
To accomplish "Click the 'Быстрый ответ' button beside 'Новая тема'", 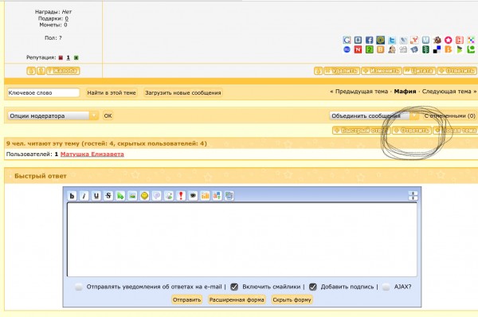I will [361, 131].
